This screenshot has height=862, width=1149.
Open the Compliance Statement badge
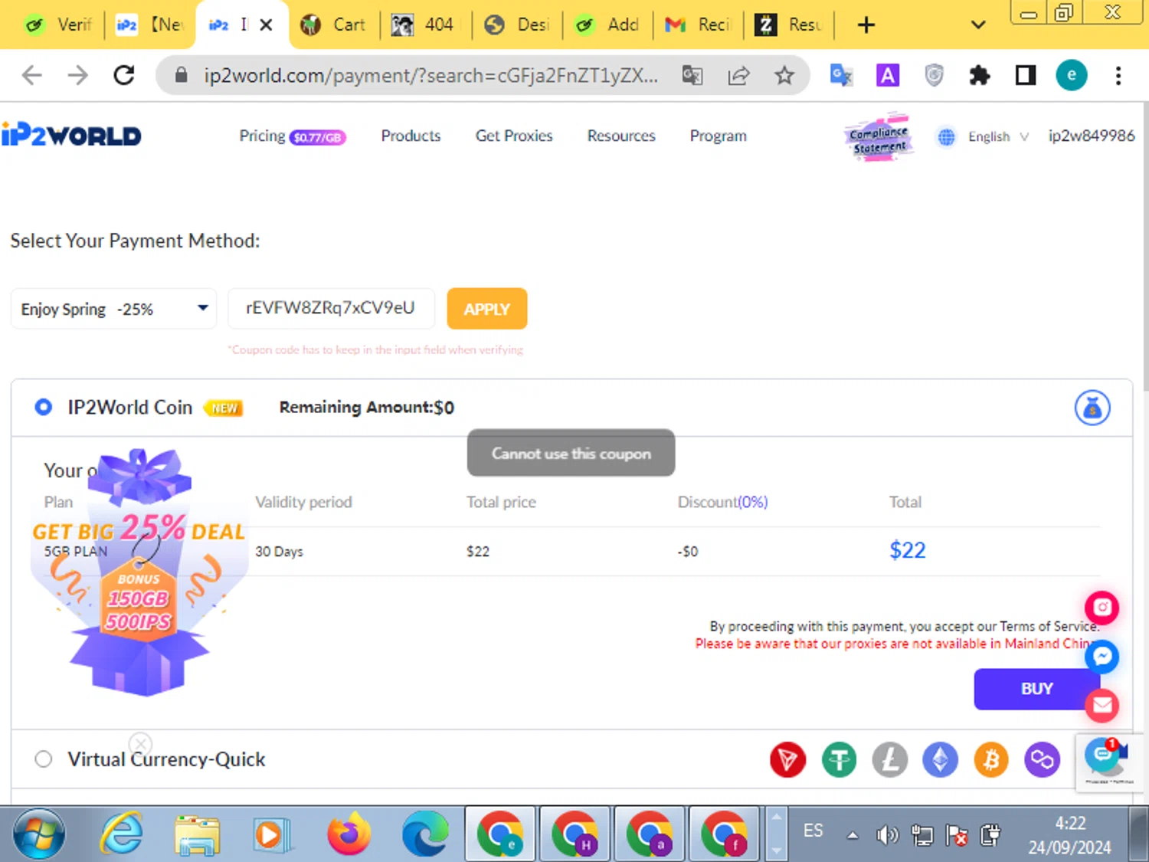879,137
